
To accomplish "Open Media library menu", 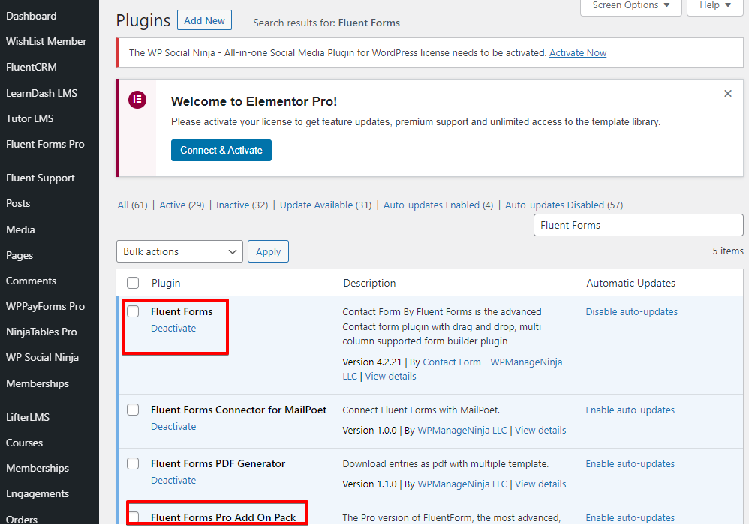I will [20, 229].
